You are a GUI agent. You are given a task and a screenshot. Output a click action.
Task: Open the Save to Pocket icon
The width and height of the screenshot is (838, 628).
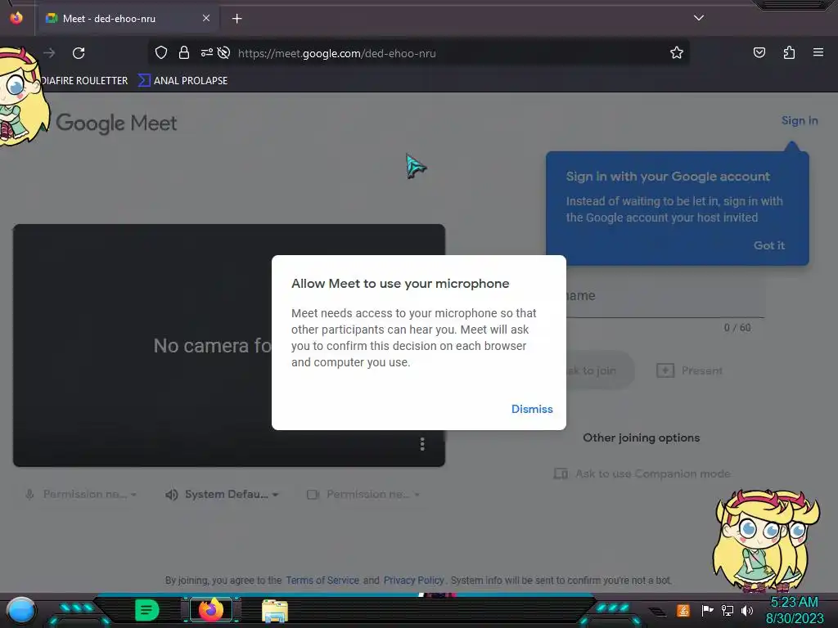click(x=759, y=52)
